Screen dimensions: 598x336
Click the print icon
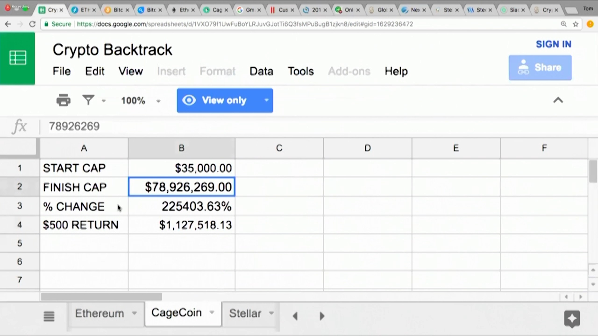pyautogui.click(x=63, y=100)
